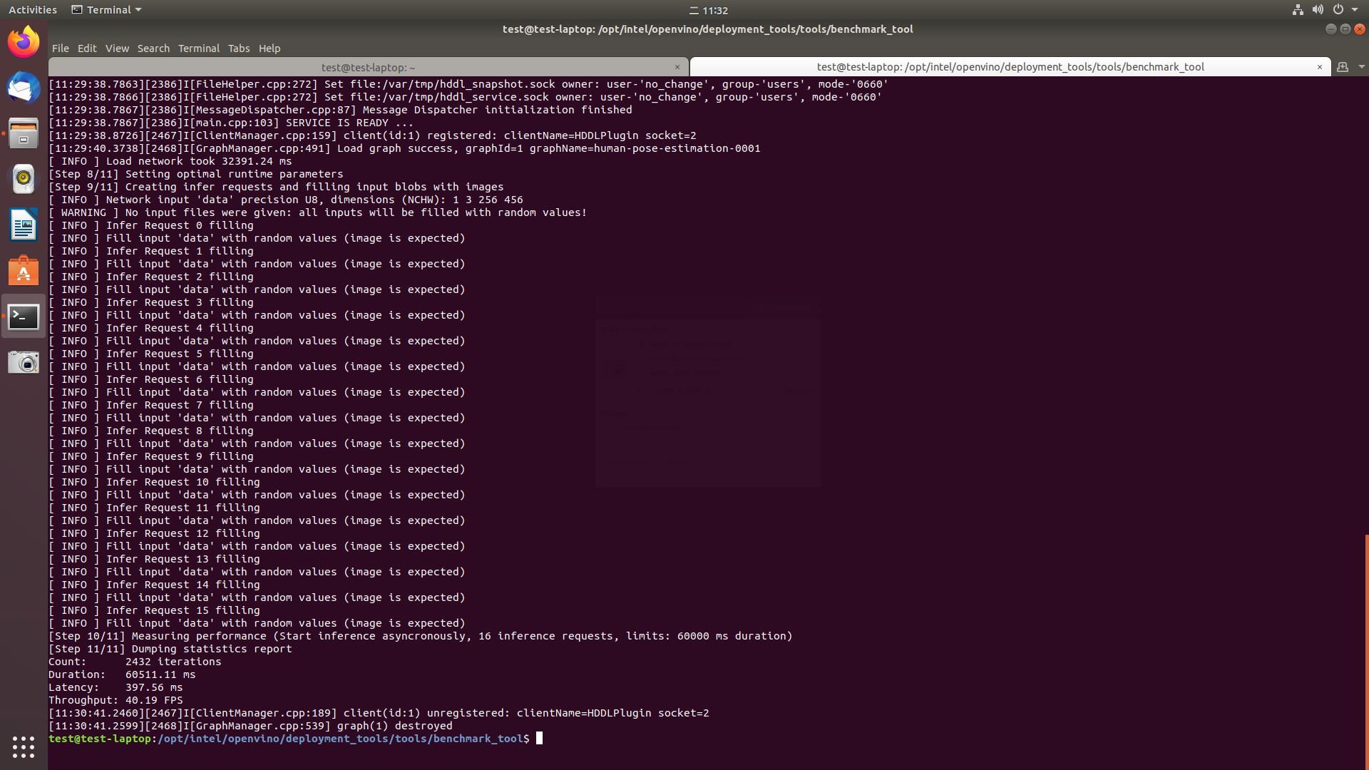
Task: Close the test@test-laptop: ~ tab
Action: click(677, 67)
